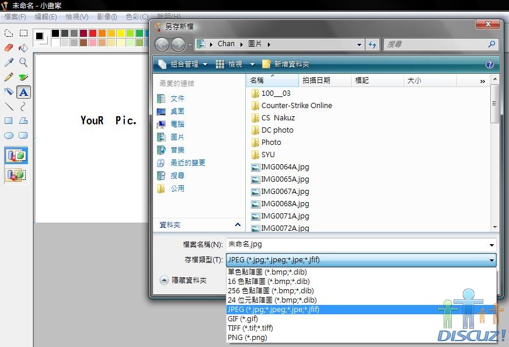Image resolution: width=509 pixels, height=347 pixels.
Task: Select the Pencil tool
Action: click(x=9, y=77)
